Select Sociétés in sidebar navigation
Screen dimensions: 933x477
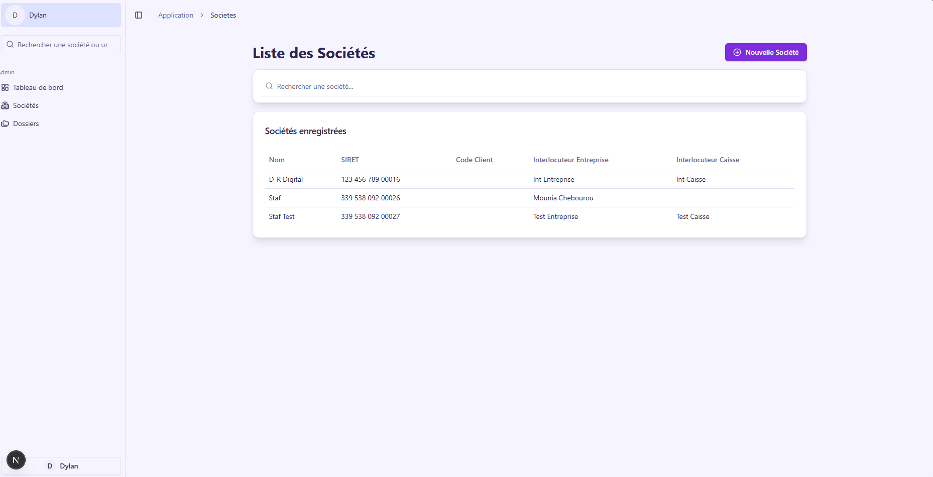click(x=26, y=105)
